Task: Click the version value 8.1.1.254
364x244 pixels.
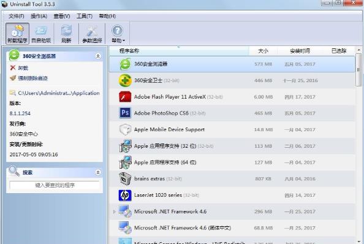Action: pos(20,113)
